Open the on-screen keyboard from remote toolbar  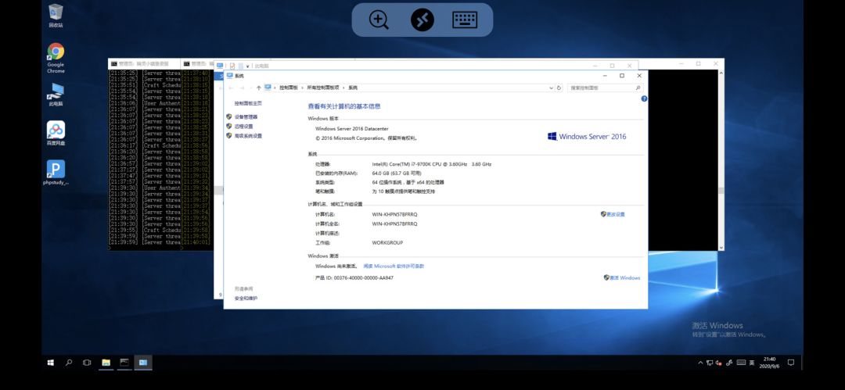click(x=465, y=20)
